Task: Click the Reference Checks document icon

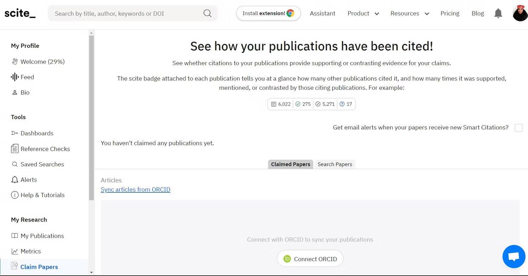Action: pyautogui.click(x=14, y=149)
